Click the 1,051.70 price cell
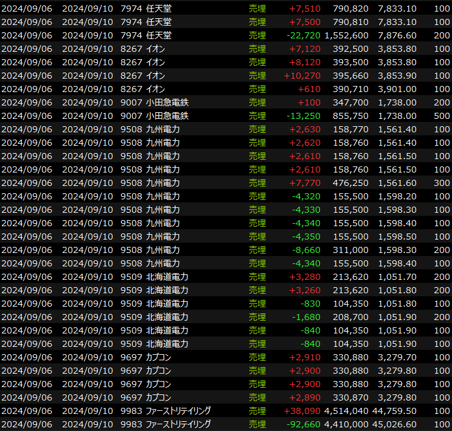 [397, 277]
